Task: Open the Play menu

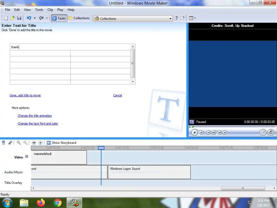Action: 60,10
